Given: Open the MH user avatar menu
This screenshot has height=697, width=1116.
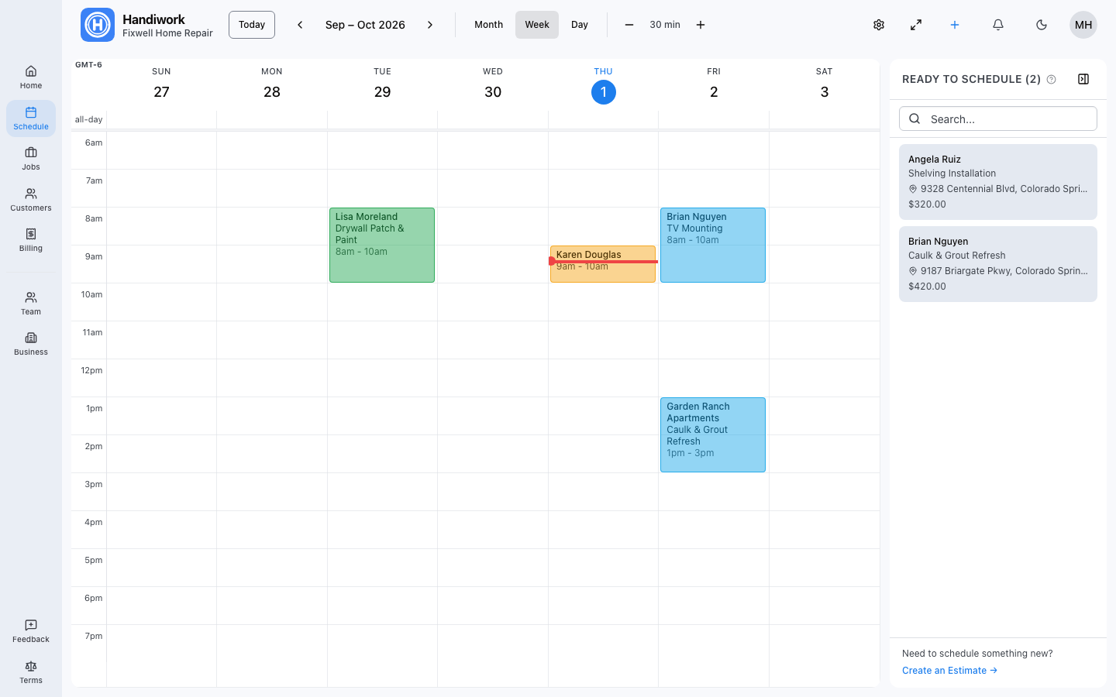Looking at the screenshot, I should (x=1083, y=25).
